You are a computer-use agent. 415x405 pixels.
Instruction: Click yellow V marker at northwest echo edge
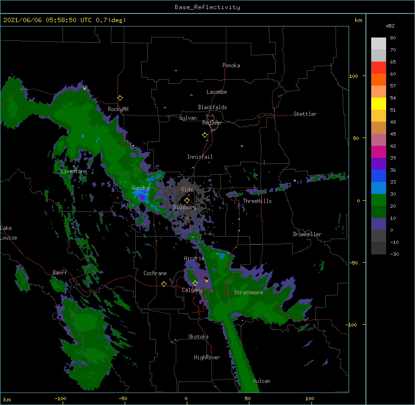tap(84, 89)
